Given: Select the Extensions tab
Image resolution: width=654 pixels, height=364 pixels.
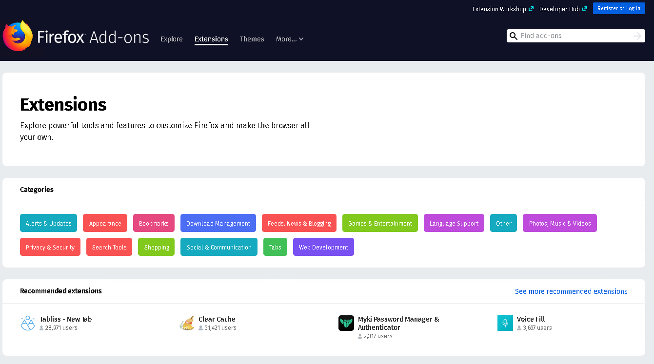Looking at the screenshot, I should (x=211, y=39).
